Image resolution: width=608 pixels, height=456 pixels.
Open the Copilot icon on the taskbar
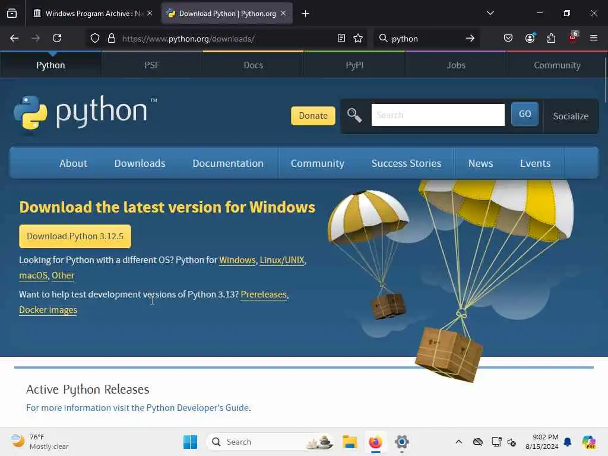point(588,442)
